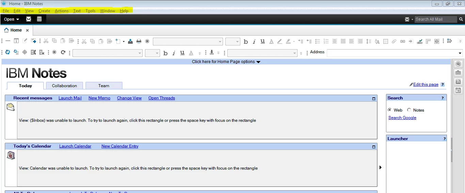Open the Feeds icon in right sidebar
This screenshot has width=465, height=193.
tap(458, 82)
